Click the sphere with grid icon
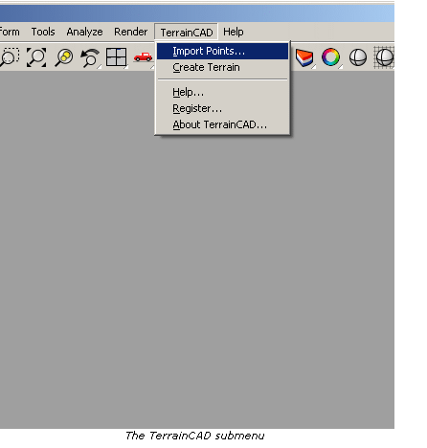This screenshot has height=448, width=427. (384, 57)
